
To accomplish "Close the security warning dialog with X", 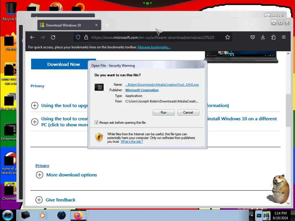I will pos(202,65).
